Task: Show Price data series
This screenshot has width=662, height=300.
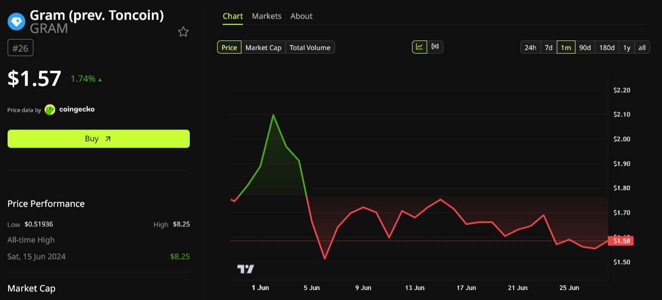Action: coord(229,48)
